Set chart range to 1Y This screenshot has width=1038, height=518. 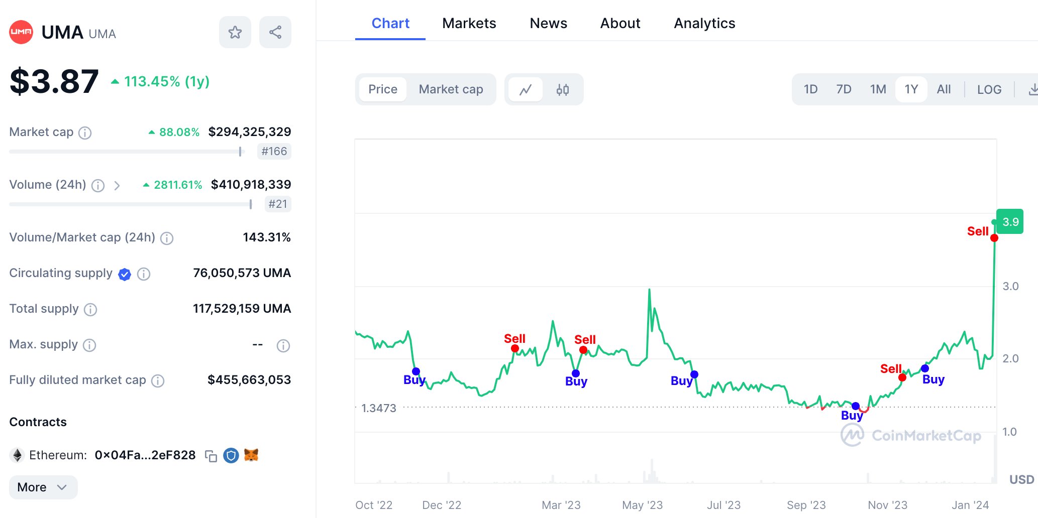911,89
